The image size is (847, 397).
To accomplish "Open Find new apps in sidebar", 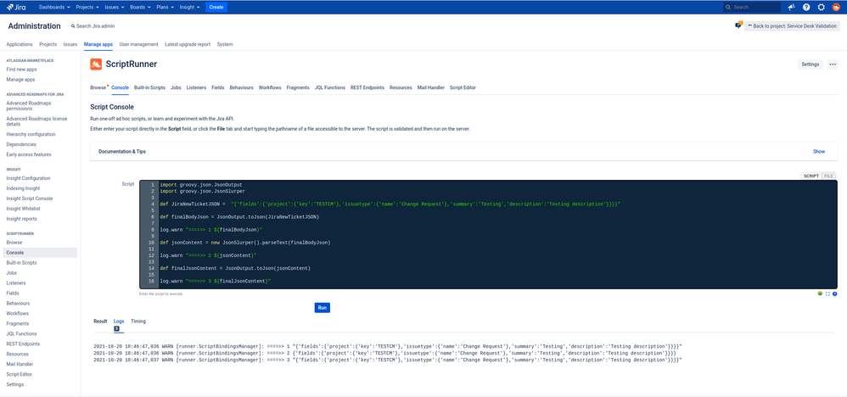I will (x=21, y=70).
